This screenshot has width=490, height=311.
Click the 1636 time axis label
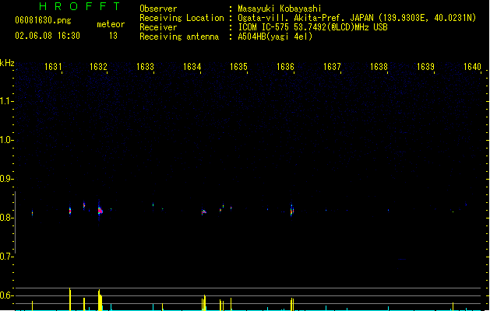pos(285,67)
